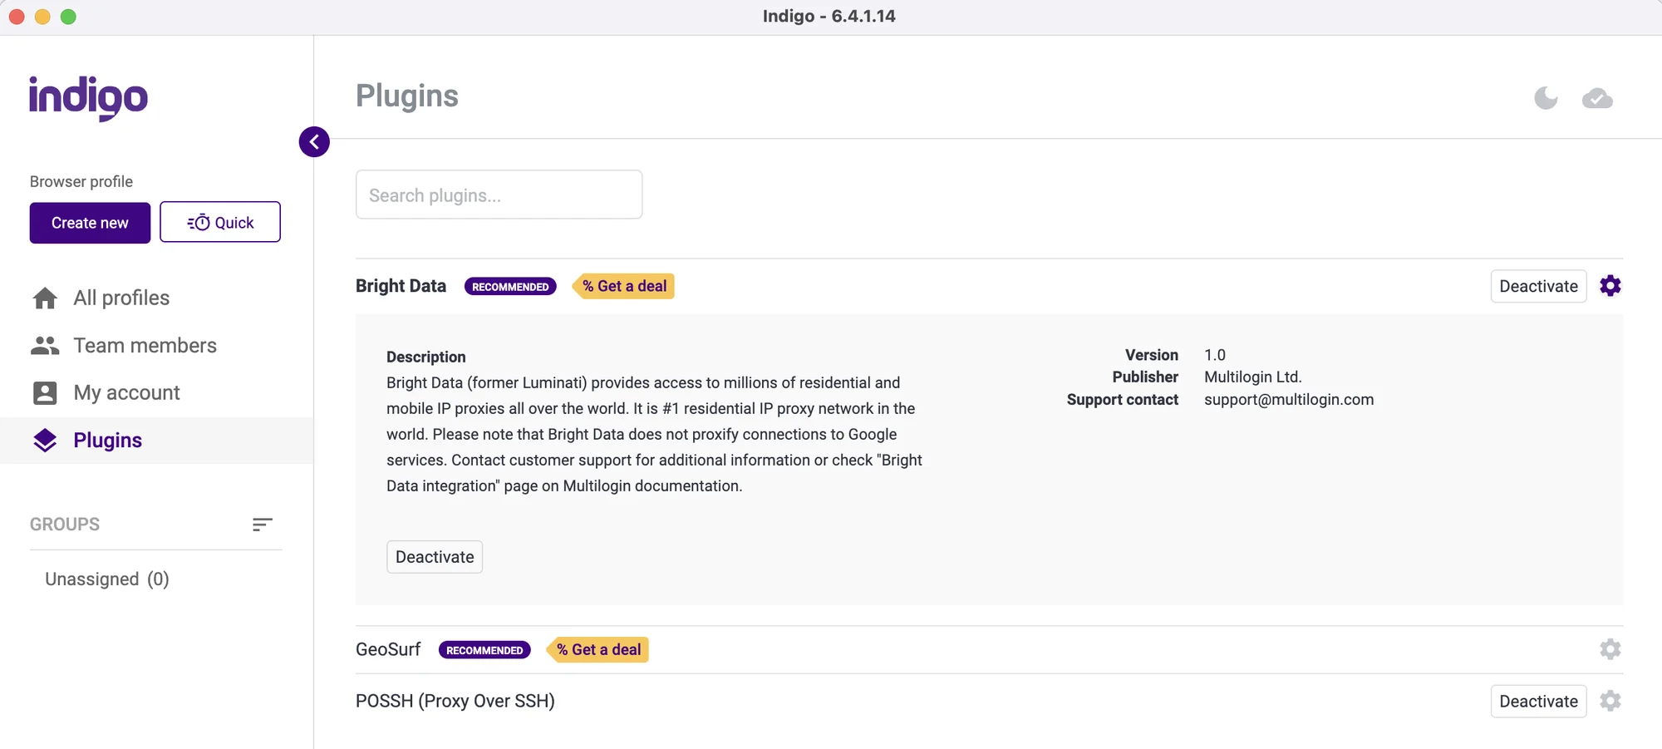This screenshot has height=749, width=1662.
Task: Click the Publisher label
Action: [x=1145, y=377]
